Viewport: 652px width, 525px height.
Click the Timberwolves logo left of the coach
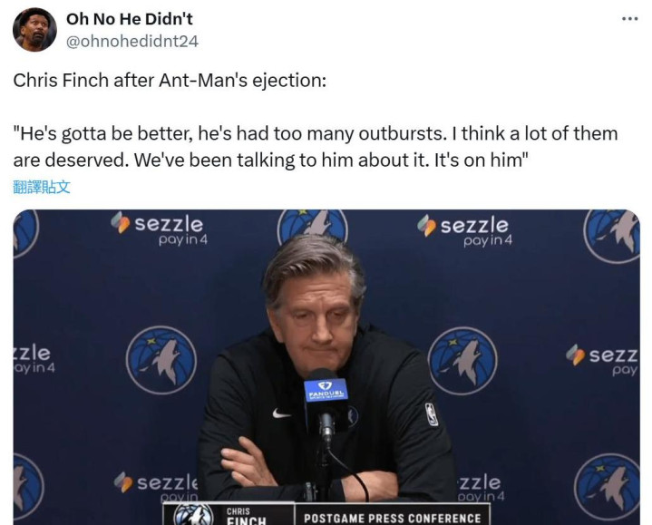coord(161,360)
